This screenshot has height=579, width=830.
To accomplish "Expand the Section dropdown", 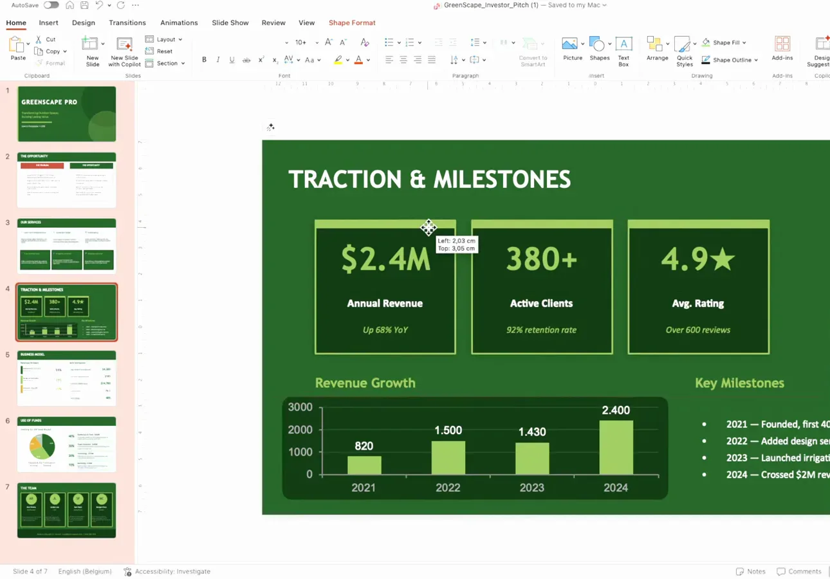I will click(x=165, y=63).
